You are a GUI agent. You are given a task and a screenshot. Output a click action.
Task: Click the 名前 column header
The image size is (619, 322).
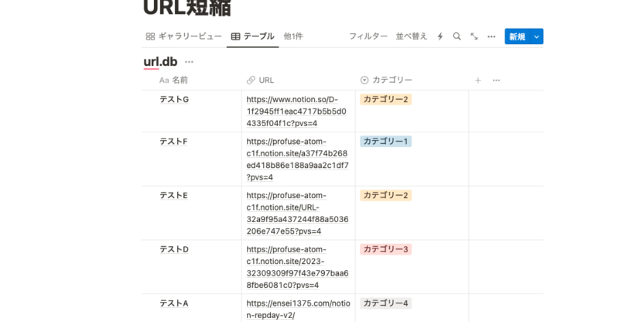click(x=173, y=80)
